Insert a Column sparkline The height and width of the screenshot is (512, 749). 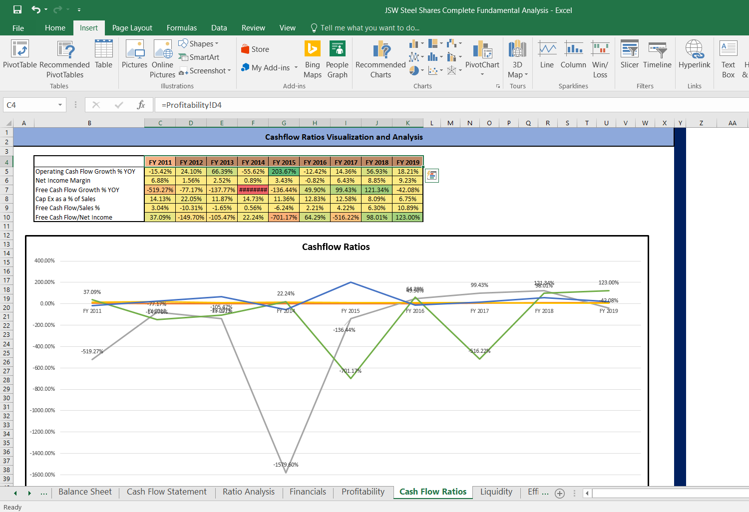(573, 54)
